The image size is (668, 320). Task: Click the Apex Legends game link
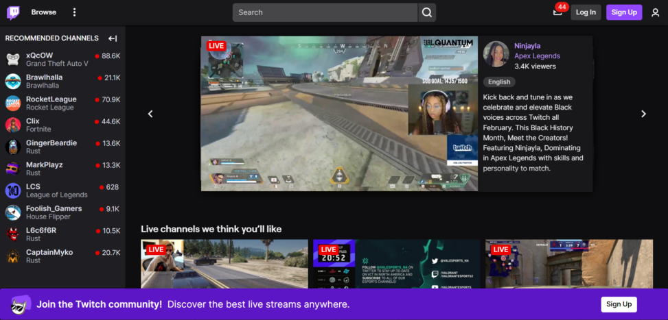tap(537, 56)
